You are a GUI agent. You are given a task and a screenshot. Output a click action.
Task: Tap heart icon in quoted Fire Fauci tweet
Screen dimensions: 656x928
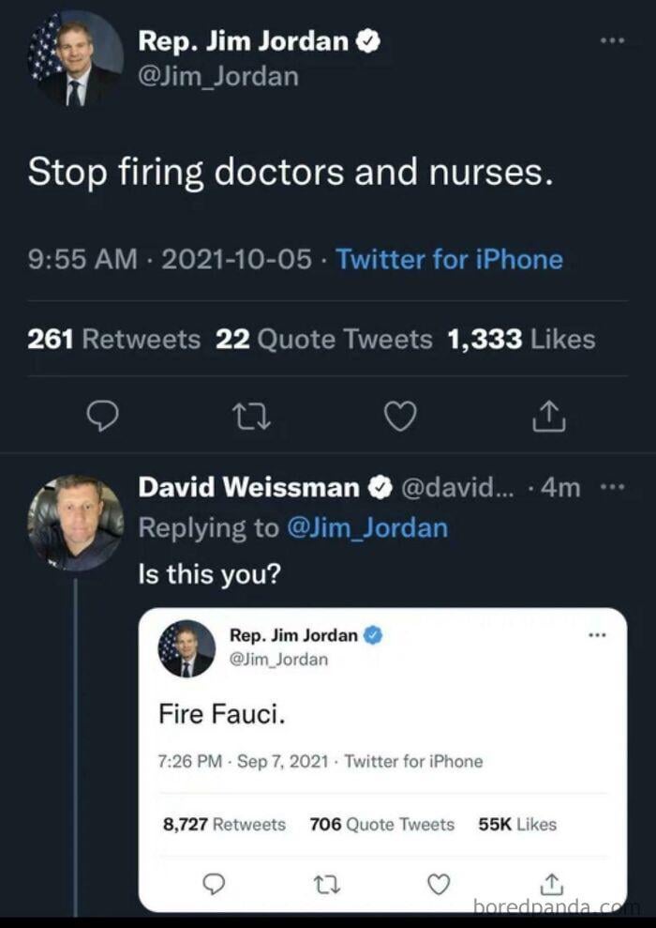[439, 884]
